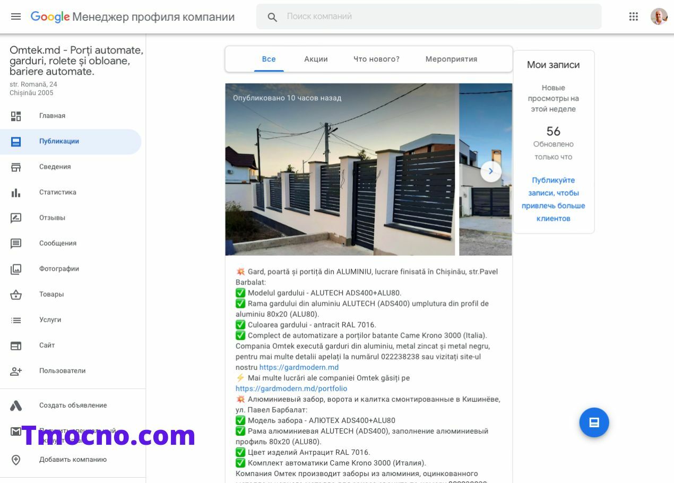674x483 pixels.
Task: Open the https://gardmodern.md/portfolio link
Action: 291,389
